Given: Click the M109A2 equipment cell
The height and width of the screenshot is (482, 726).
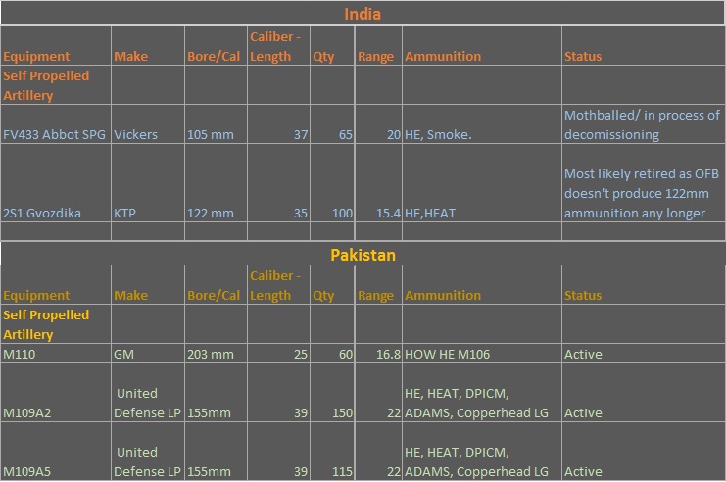Looking at the screenshot, I should [x=56, y=393].
